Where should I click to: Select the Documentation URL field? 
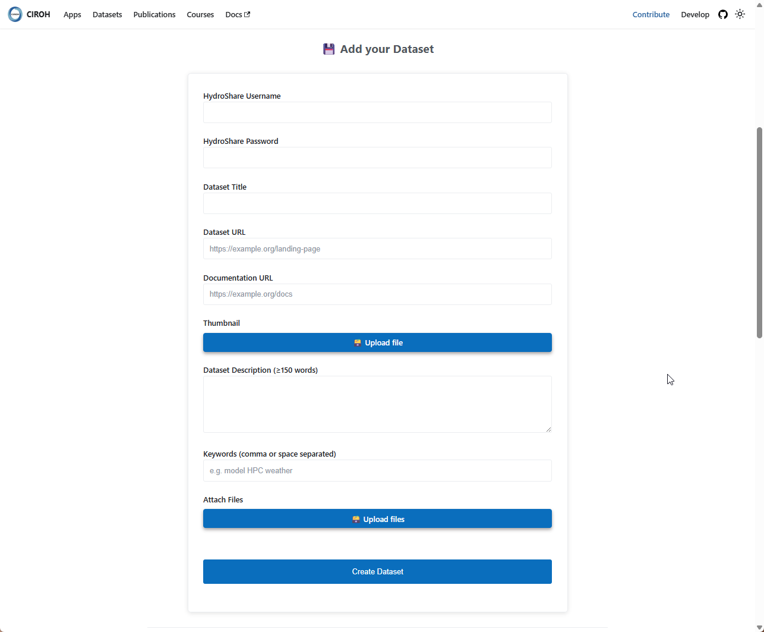(377, 294)
